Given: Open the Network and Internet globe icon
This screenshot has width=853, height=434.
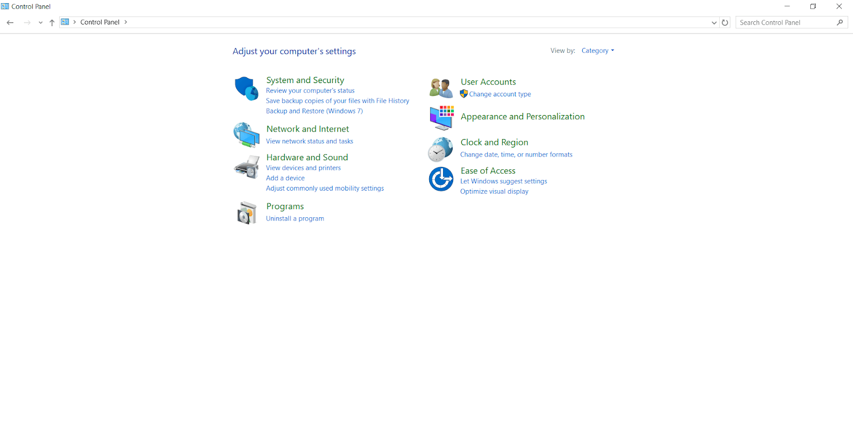Looking at the screenshot, I should (x=246, y=135).
